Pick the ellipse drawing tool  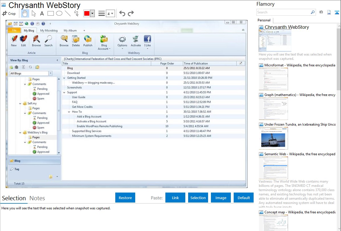[59, 13]
